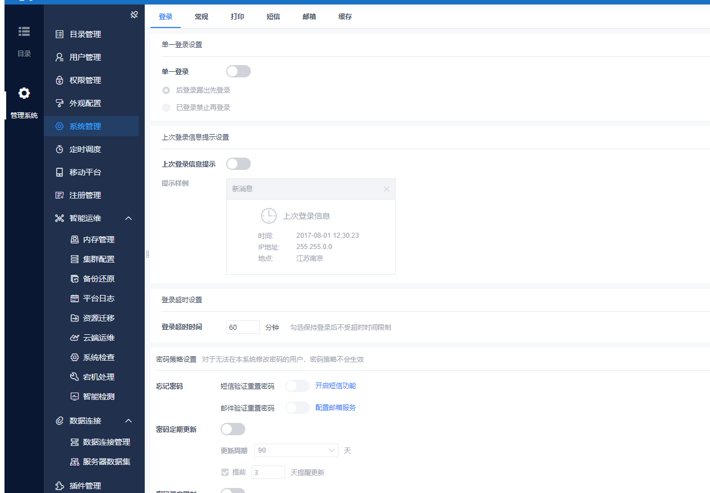
Task: Click the 内存管理 icon
Action: (74, 239)
